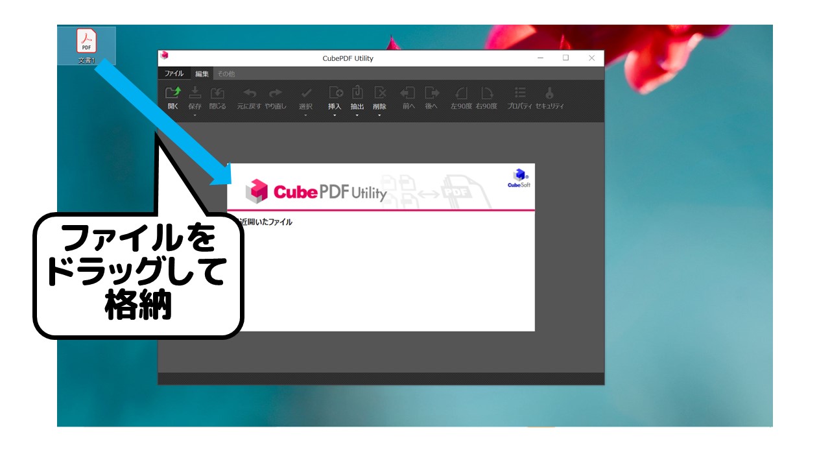Click the CubePDF Utility title bar app icon
The image size is (830, 467).
click(165, 57)
